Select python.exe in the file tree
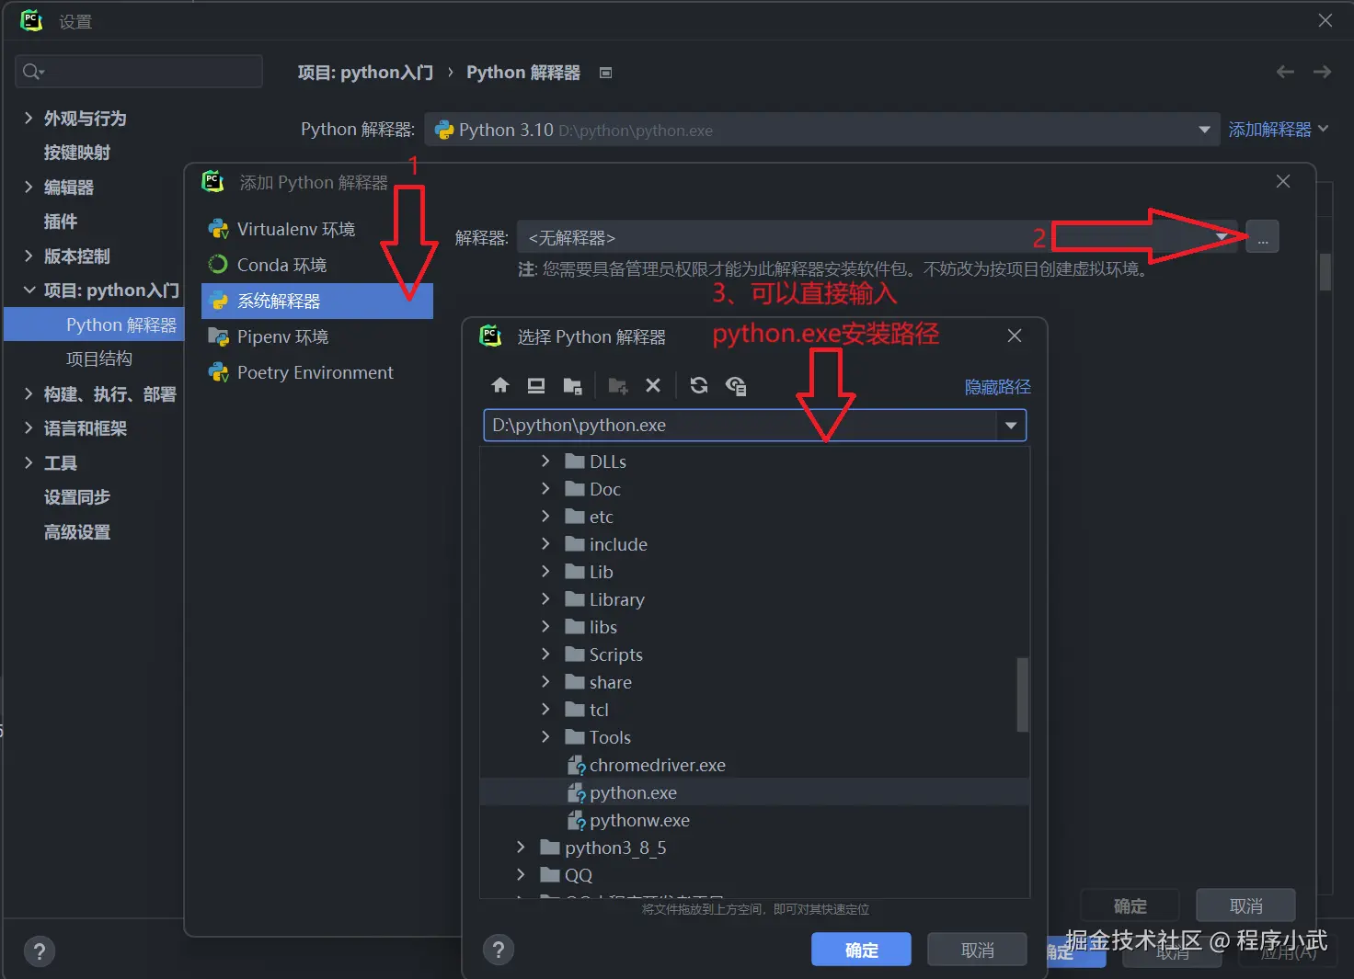The image size is (1354, 979). pos(754,792)
